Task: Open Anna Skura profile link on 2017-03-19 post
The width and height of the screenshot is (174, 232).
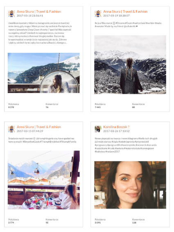Action: tap(125, 11)
